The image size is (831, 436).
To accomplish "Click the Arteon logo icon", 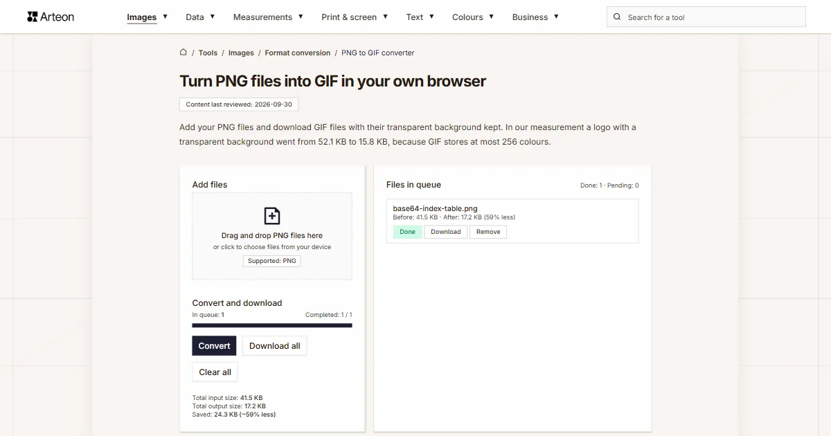I will tap(32, 17).
